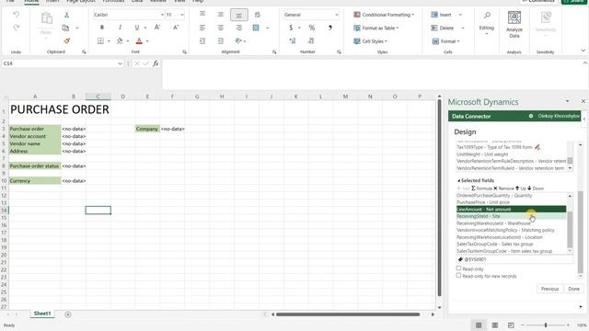Align text left

[x=202, y=28]
